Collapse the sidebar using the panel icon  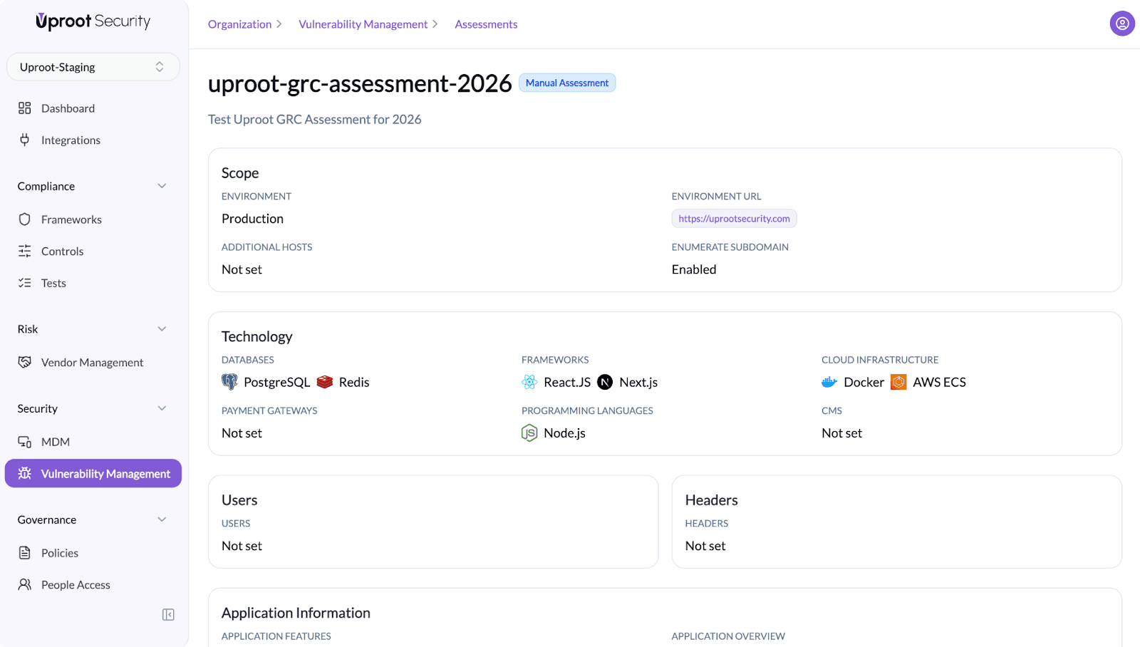point(168,614)
